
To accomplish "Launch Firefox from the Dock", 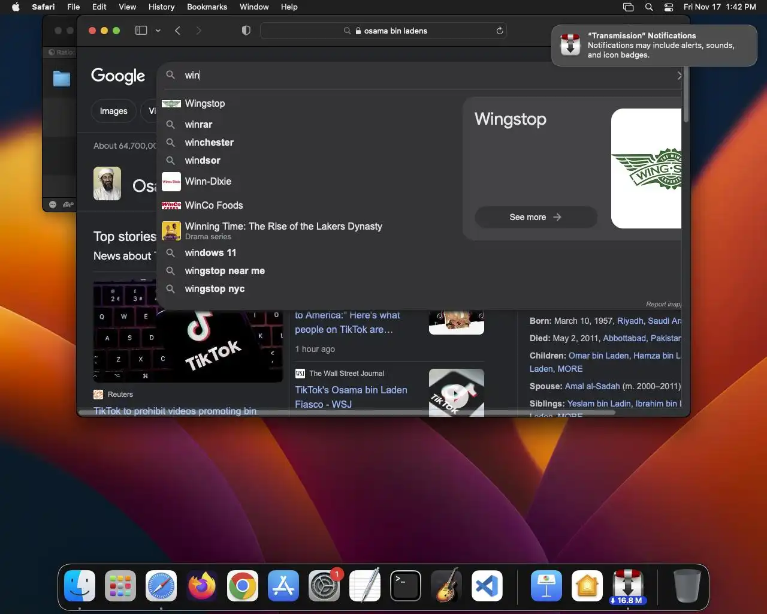I will tap(202, 586).
